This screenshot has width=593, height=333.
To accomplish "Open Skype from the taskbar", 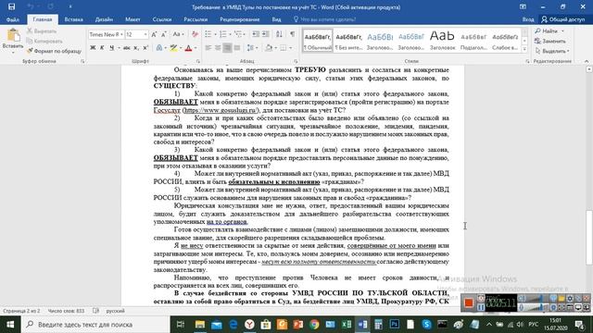I will 426,325.
